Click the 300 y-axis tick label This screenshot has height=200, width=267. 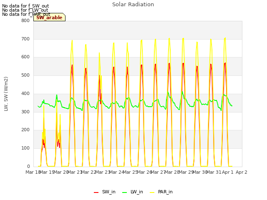pyautogui.click(x=25, y=112)
